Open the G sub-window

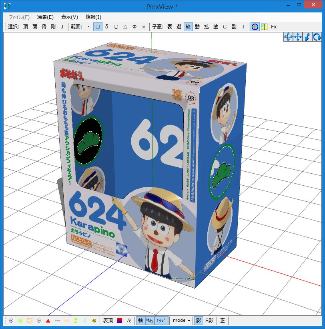pyautogui.click(x=225, y=27)
